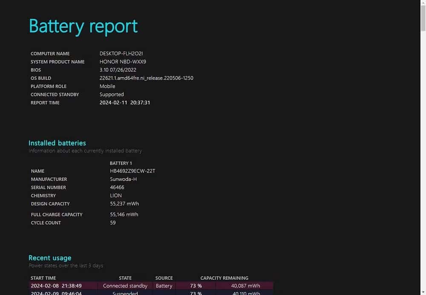Click the battery name HB4692Z9ECW-22T
Screen dimensions: 426x295
(132, 171)
